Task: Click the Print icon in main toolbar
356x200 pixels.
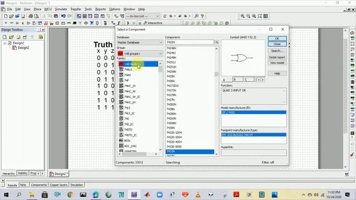Action: pyautogui.click(x=31, y=16)
